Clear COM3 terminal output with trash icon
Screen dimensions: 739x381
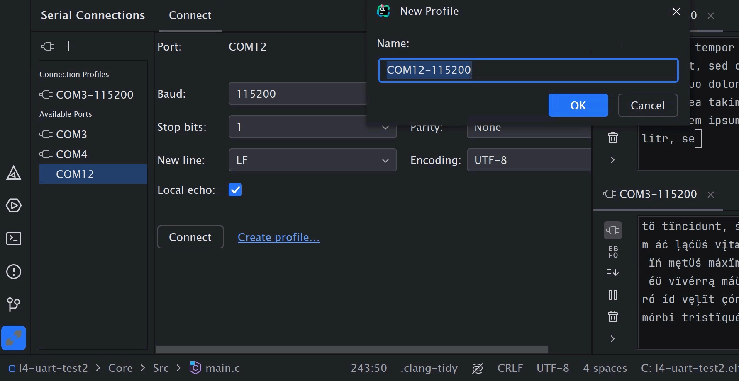click(613, 317)
